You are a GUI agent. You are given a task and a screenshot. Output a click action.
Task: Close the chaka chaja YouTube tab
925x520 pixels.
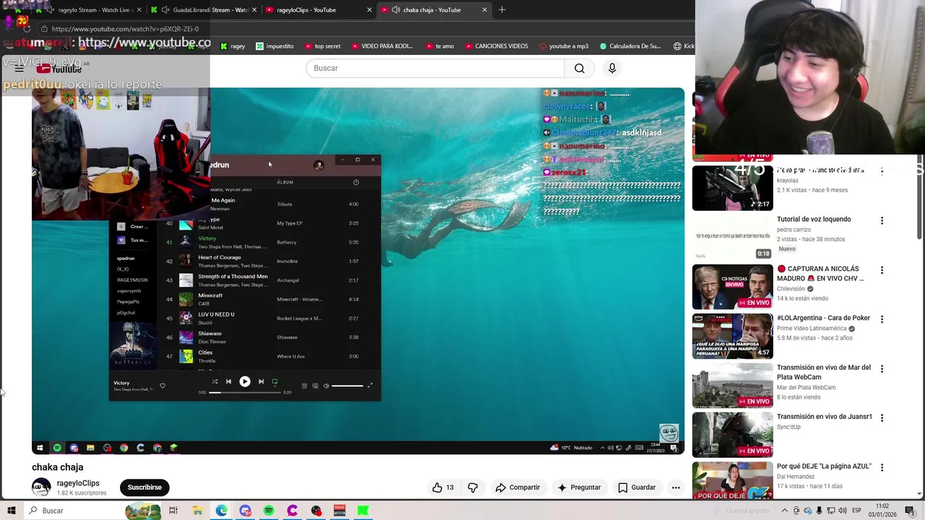(x=484, y=9)
